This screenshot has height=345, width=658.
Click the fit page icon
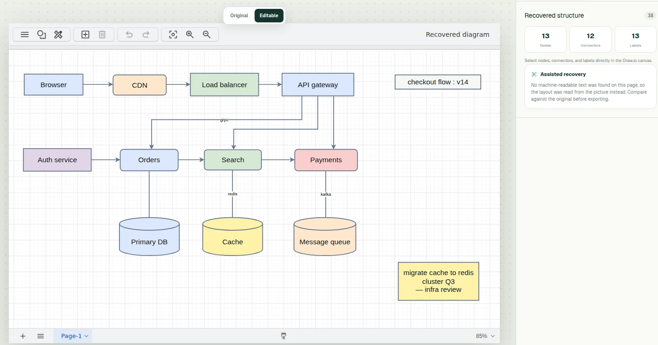pos(173,34)
